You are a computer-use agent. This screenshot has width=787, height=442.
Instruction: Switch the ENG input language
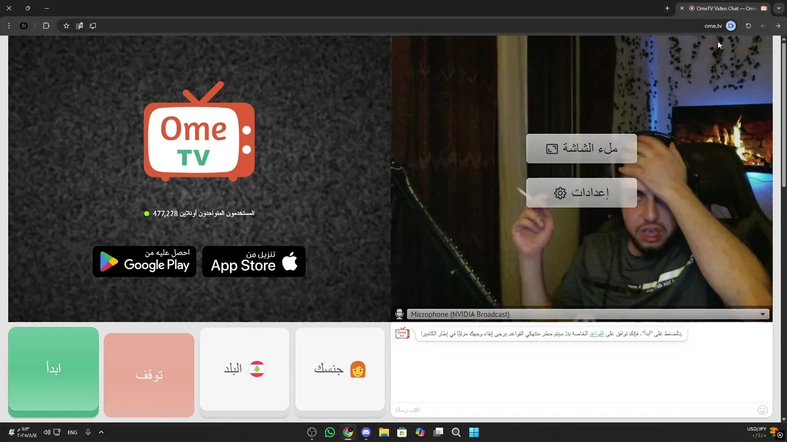(x=73, y=432)
